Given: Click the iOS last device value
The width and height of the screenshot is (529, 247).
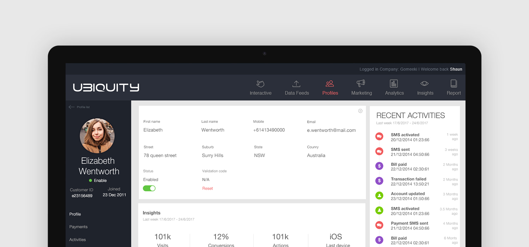Looking at the screenshot, I should click(x=335, y=237).
